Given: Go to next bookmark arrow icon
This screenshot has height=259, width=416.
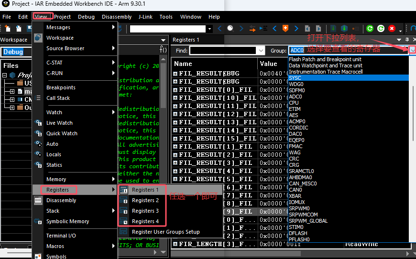Looking at the screenshot, I should [x=296, y=28].
